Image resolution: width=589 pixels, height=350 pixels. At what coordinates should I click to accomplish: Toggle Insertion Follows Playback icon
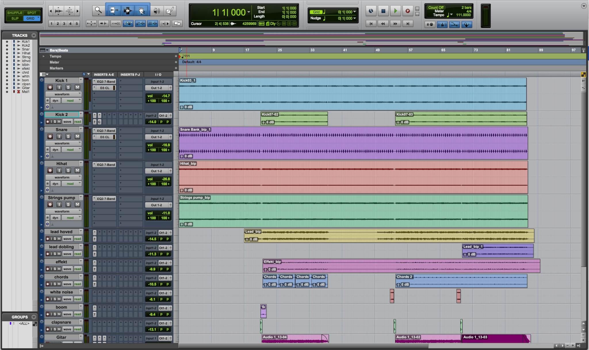click(x=165, y=24)
